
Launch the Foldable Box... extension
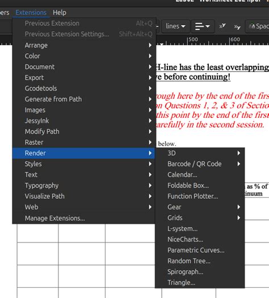pyautogui.click(x=200, y=185)
